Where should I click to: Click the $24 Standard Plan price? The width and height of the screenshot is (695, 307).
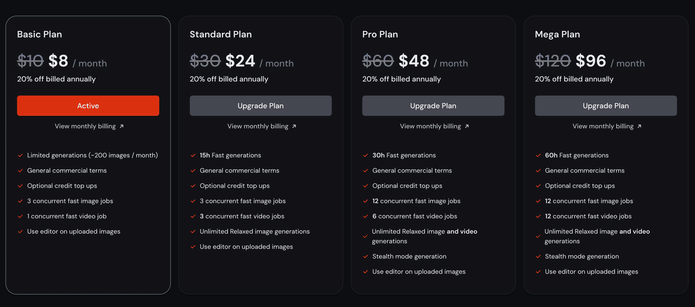240,61
